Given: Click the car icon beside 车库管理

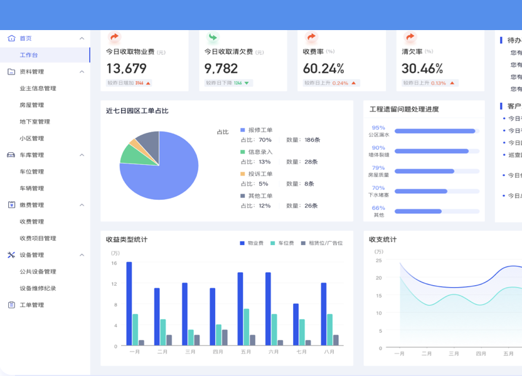Looking at the screenshot, I should click(x=11, y=155).
